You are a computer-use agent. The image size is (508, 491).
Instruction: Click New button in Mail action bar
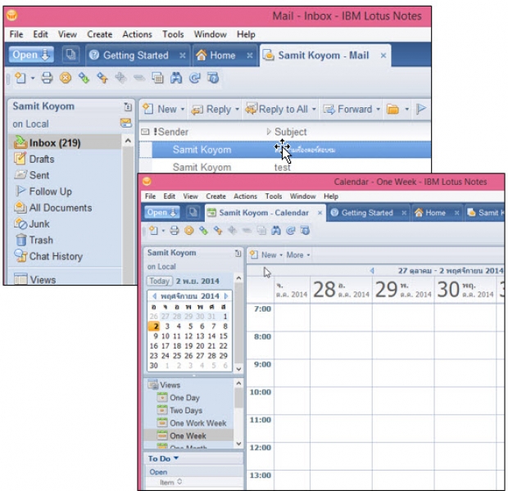160,109
